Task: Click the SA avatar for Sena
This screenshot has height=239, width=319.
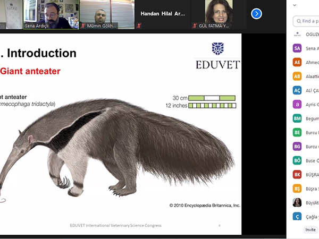Action: pos(297,48)
